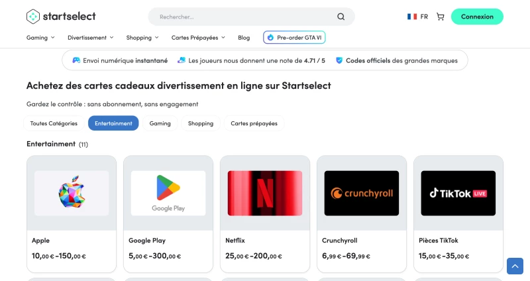
Task: Click the search magnifier icon
Action: coord(341,17)
